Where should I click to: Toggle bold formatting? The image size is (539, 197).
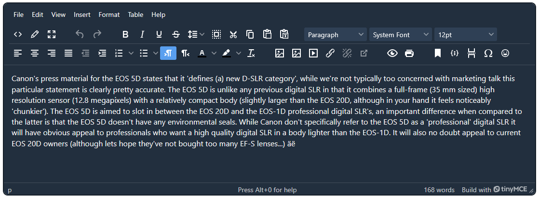pos(125,34)
